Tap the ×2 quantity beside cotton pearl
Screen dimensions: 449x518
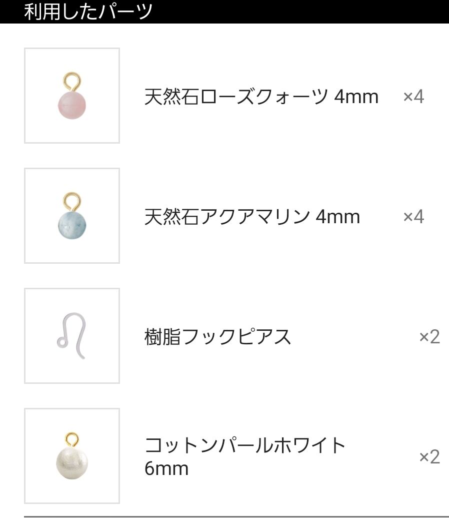point(429,457)
